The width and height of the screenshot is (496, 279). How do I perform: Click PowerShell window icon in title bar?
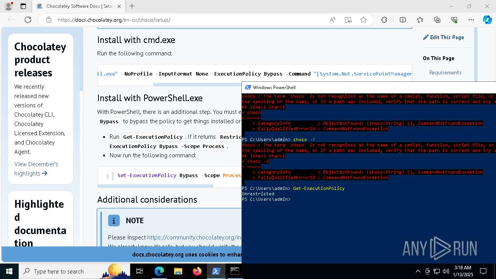point(247,87)
